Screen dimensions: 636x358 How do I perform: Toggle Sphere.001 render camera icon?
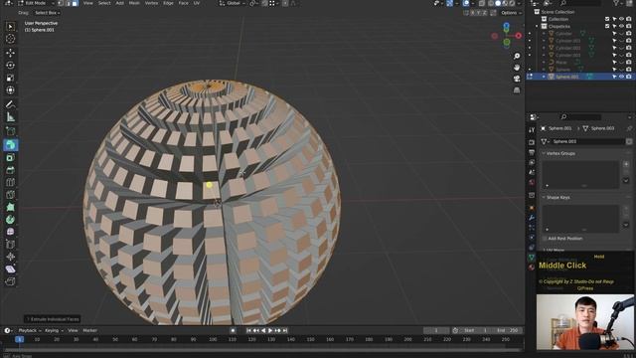pyautogui.click(x=629, y=77)
